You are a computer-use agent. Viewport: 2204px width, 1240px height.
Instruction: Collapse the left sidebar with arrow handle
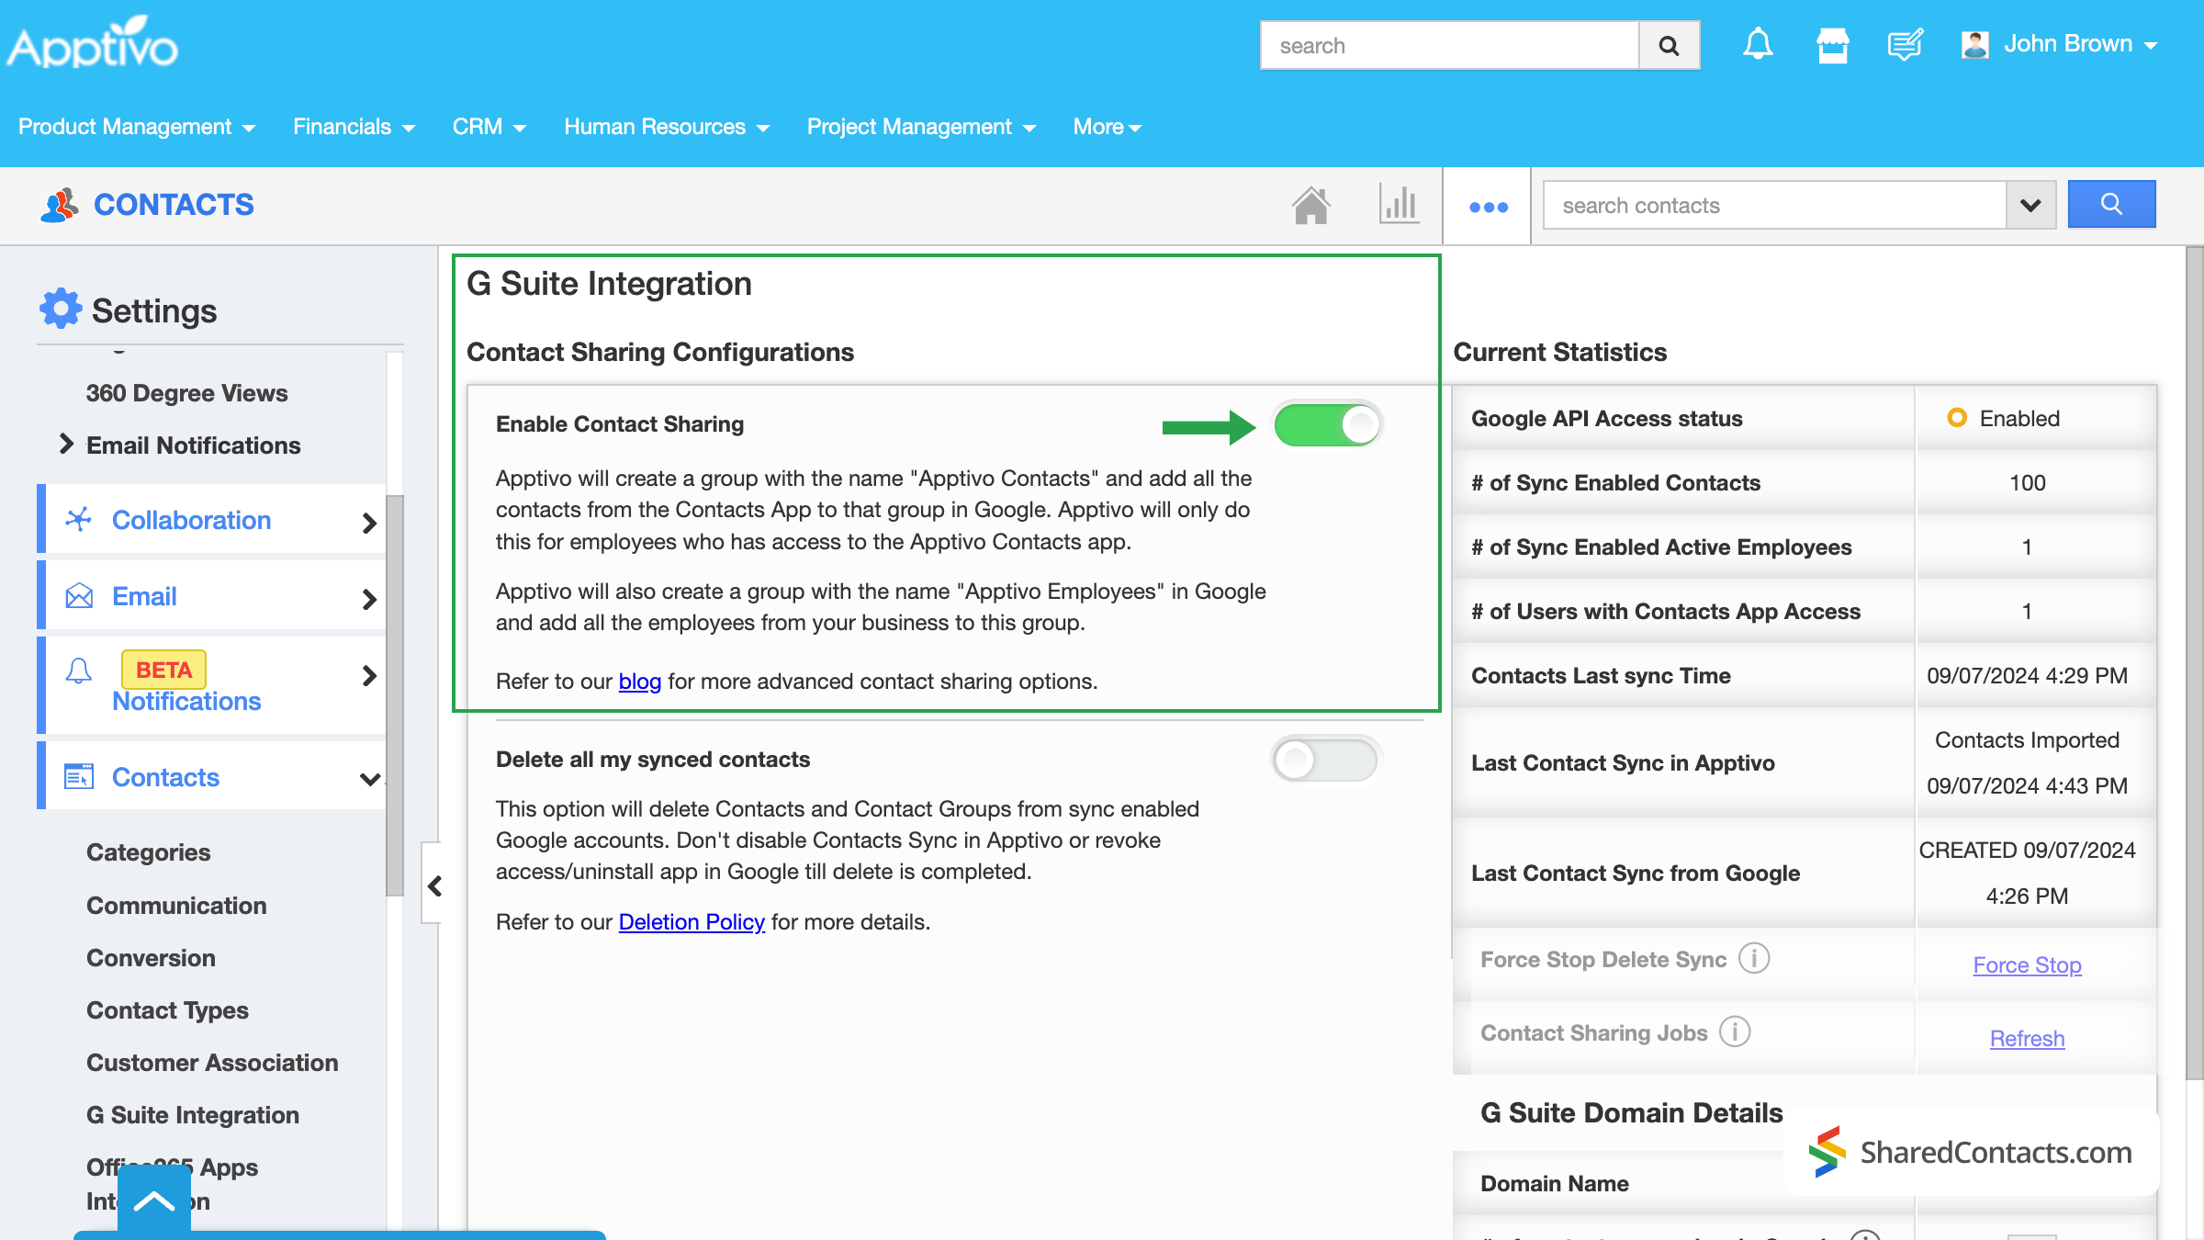point(433,885)
